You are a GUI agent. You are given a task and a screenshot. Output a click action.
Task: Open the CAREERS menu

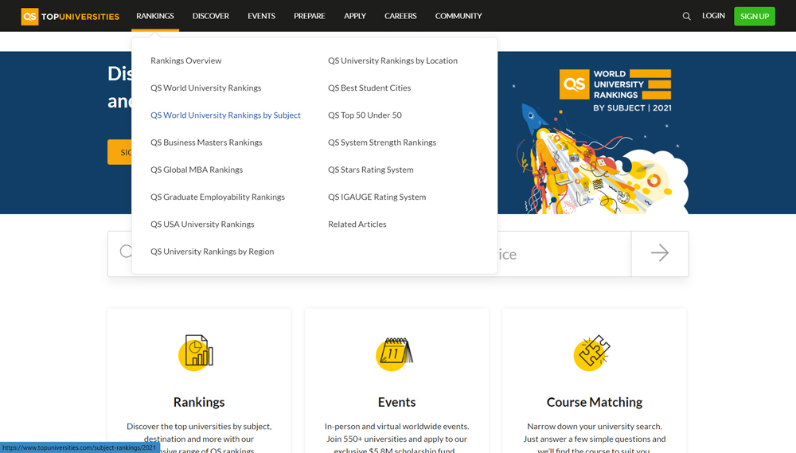tap(400, 16)
